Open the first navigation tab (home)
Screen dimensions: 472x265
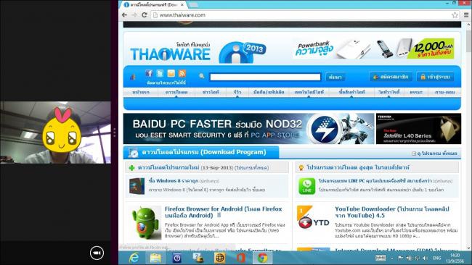click(x=141, y=92)
